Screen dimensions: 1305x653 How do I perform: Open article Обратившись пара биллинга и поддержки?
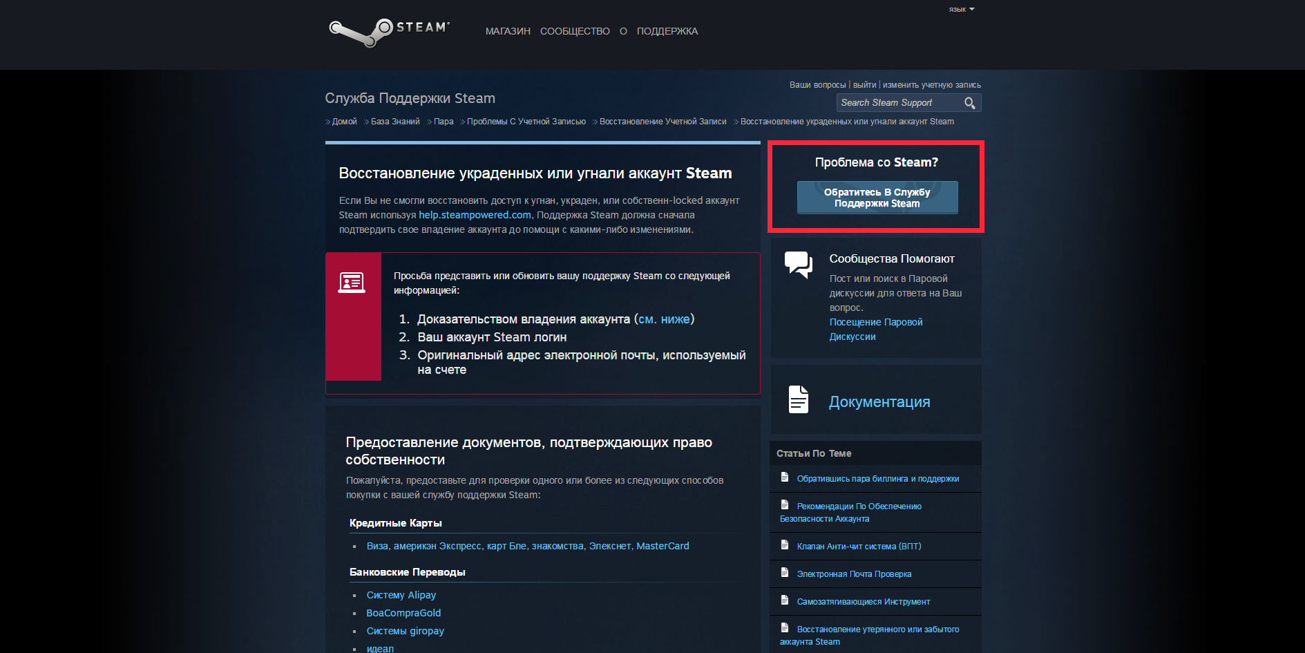pyautogui.click(x=878, y=479)
